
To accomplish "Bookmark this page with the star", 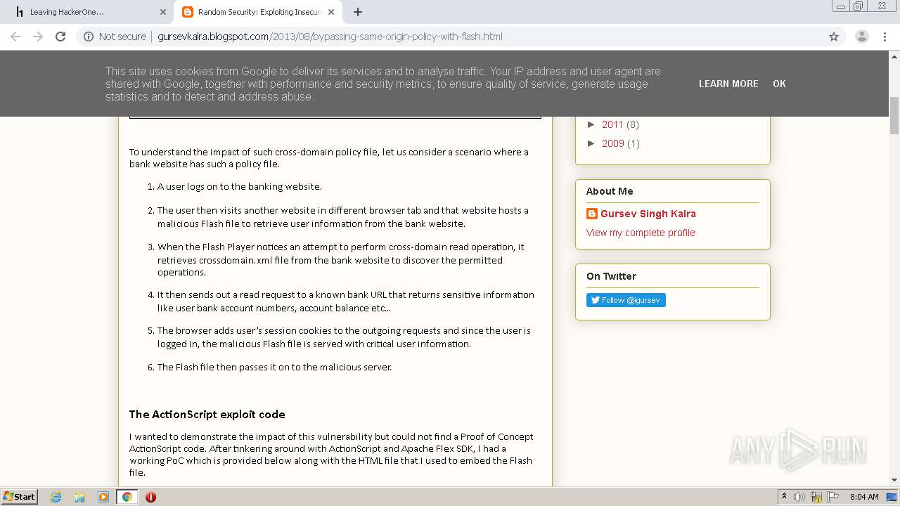I will click(x=834, y=37).
